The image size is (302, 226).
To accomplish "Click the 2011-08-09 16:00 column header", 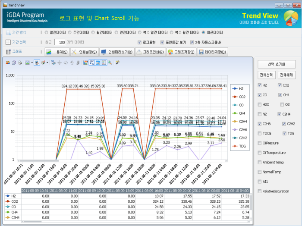I will click(150, 191).
